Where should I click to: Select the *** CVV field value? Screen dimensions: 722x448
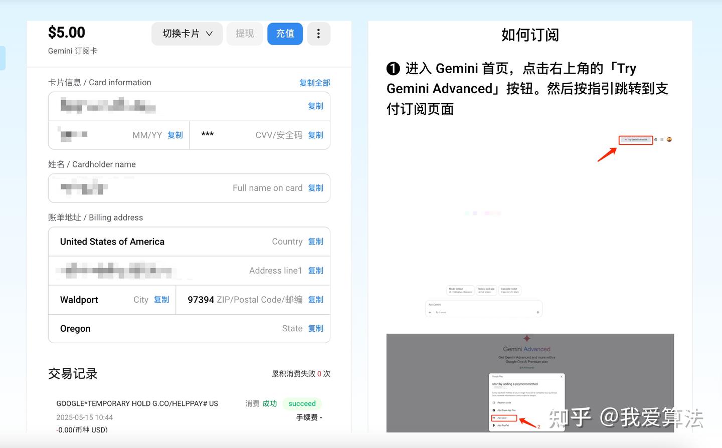[x=208, y=134]
